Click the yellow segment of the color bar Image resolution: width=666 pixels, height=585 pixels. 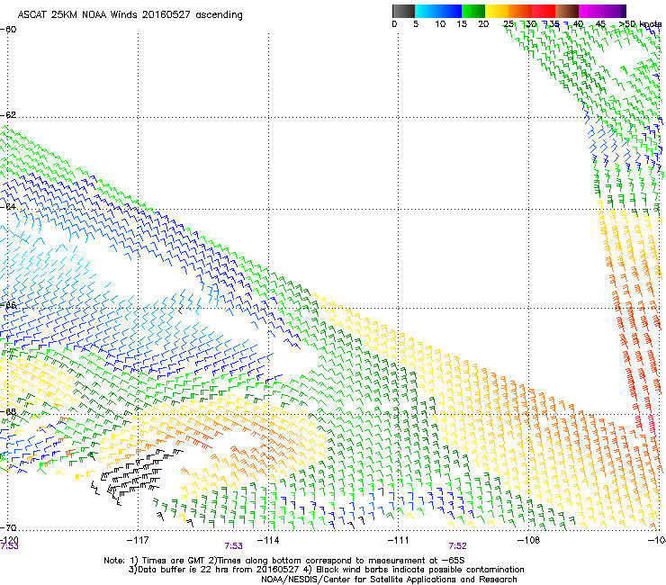tap(497, 11)
